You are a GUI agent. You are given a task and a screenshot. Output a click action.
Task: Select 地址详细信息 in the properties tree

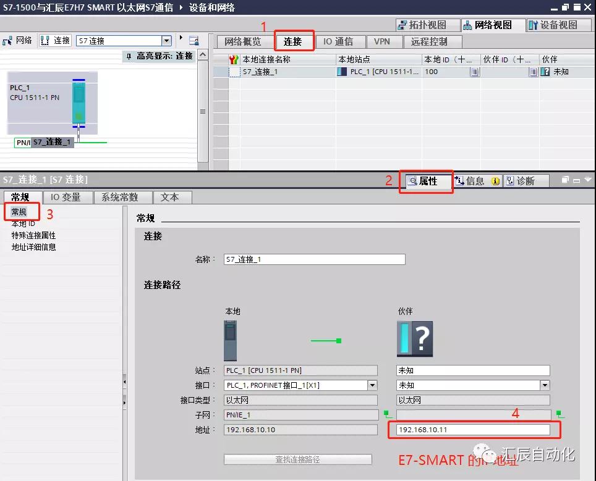33,247
